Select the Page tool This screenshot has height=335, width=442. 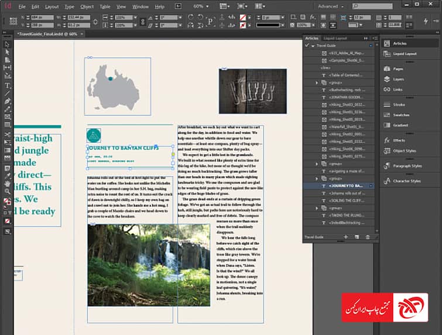7,60
